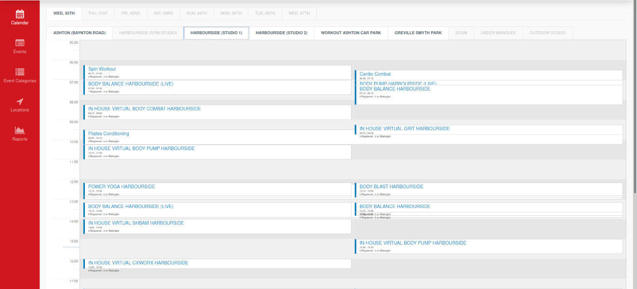
Task: Click the 06:00 time label
Action: pos(73,62)
